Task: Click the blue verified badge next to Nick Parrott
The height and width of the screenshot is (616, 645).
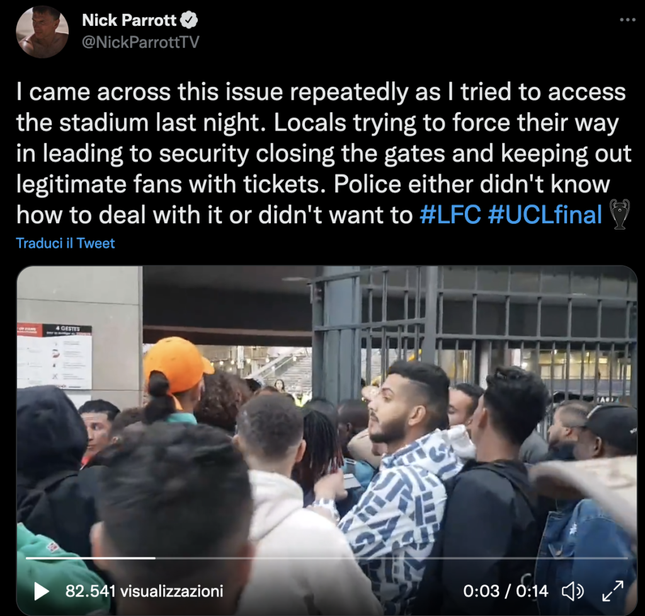Action: (x=189, y=20)
